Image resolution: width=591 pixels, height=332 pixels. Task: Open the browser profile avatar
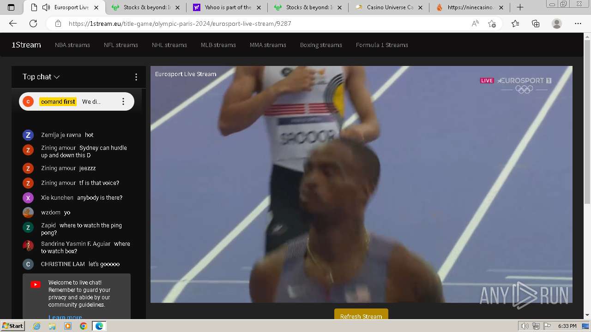pyautogui.click(x=557, y=24)
